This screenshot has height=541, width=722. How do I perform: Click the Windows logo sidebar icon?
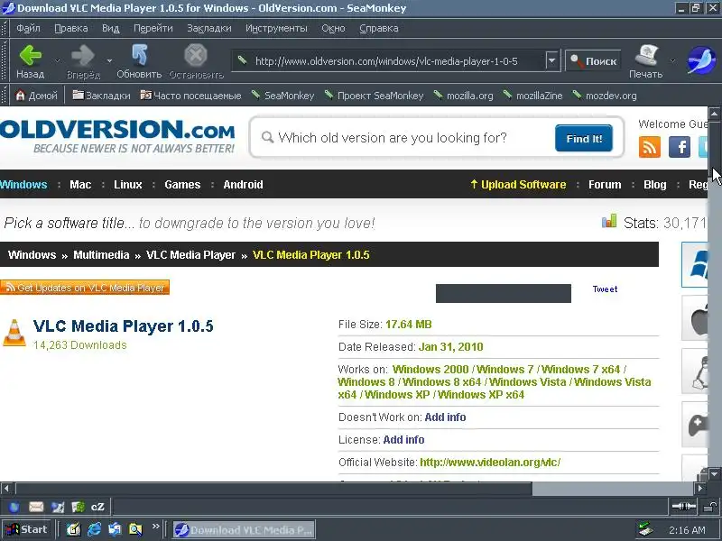(x=696, y=265)
